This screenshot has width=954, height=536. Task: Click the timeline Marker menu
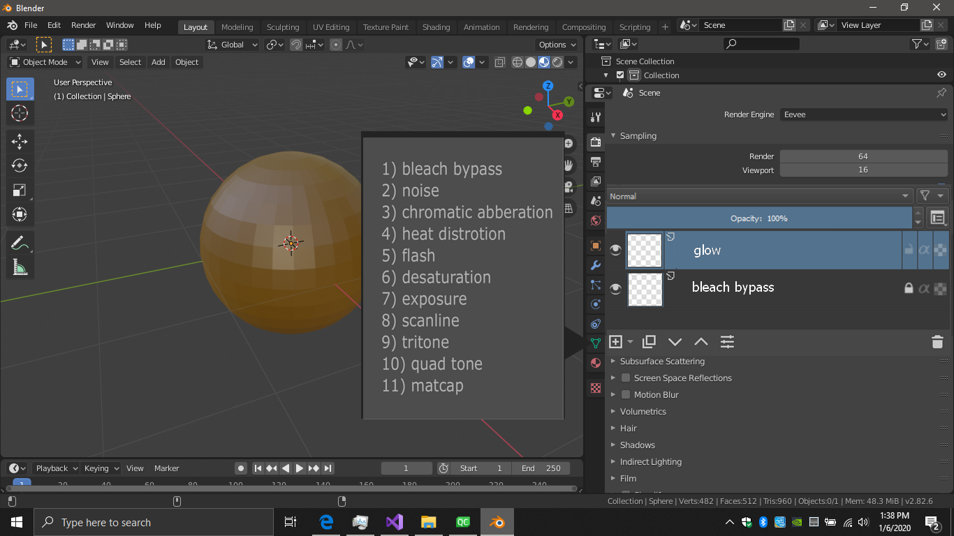point(167,468)
